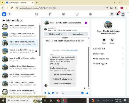Open the Marketplace storefront icon
129x103 pixels.
pos(77,14)
